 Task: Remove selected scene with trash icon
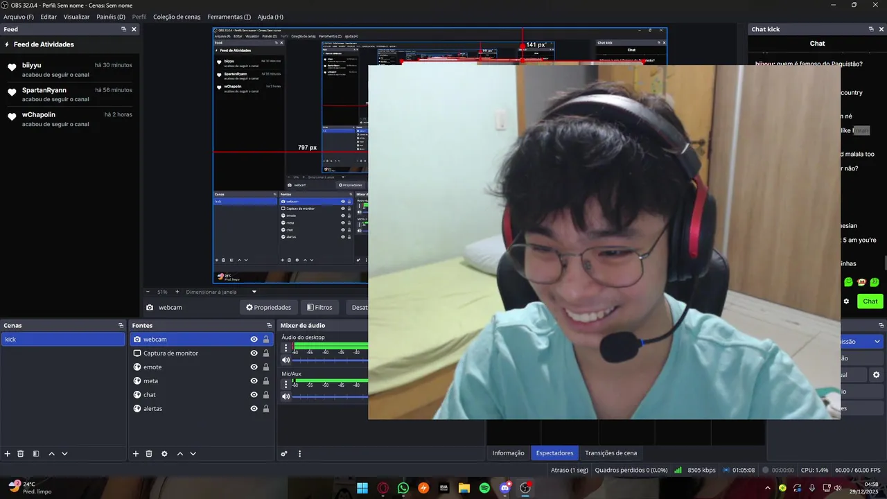click(21, 454)
